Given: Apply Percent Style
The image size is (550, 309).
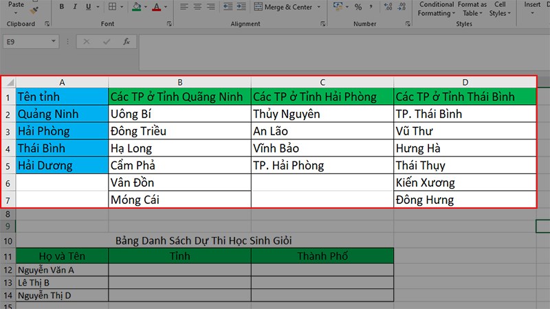Looking at the screenshot, I should [358, 7].
